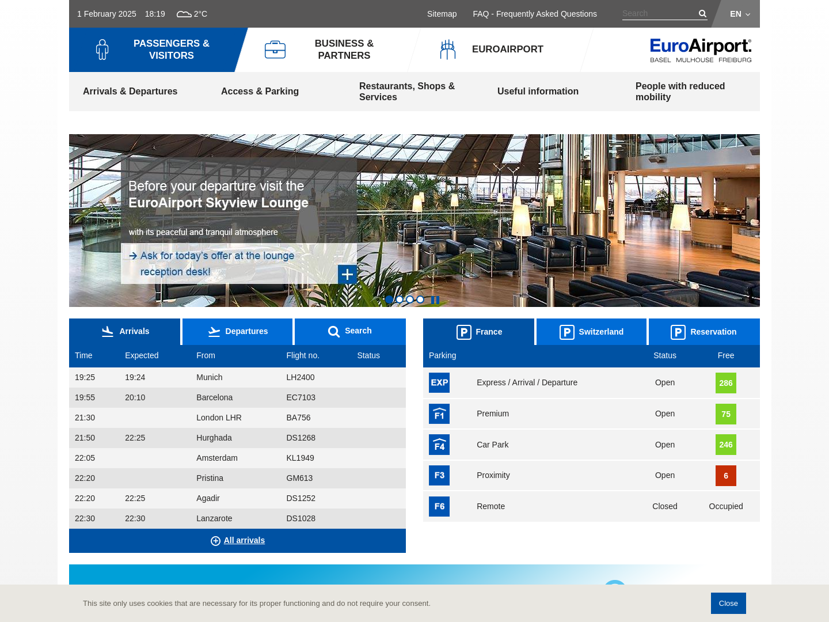Switch to the Arrivals tab
The width and height of the screenshot is (829, 622).
click(124, 332)
